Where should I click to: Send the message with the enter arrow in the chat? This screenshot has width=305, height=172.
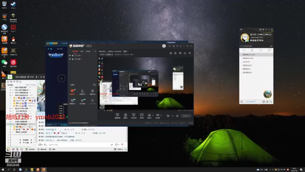pyautogui.click(x=112, y=145)
